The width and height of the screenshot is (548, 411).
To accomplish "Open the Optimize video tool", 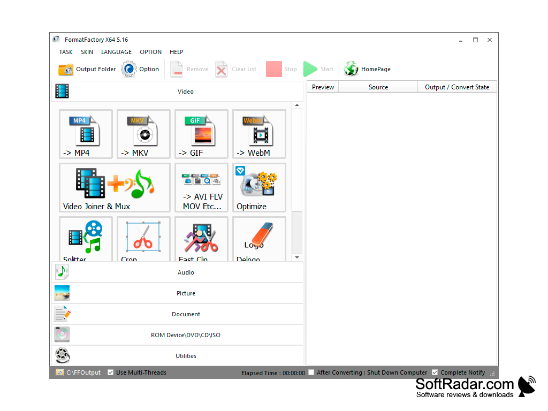I will 259,188.
